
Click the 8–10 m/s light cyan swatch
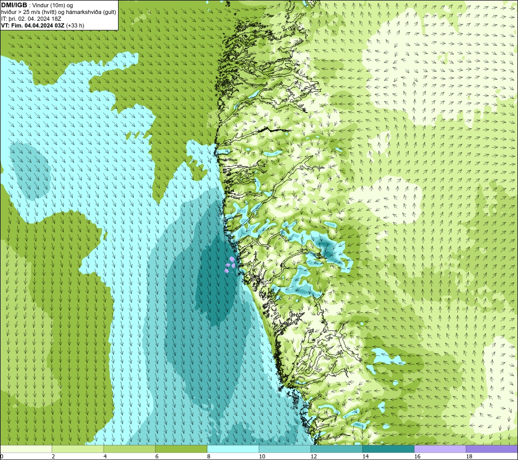pos(233,449)
